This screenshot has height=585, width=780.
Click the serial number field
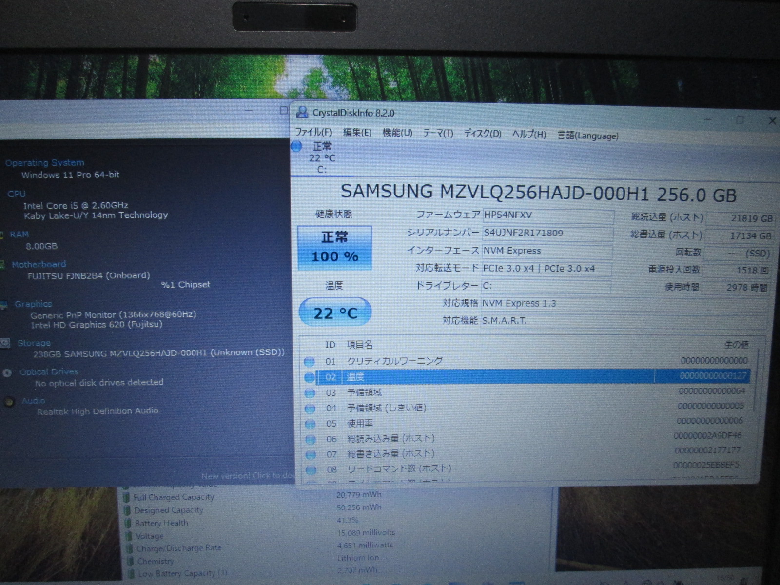pos(547,234)
